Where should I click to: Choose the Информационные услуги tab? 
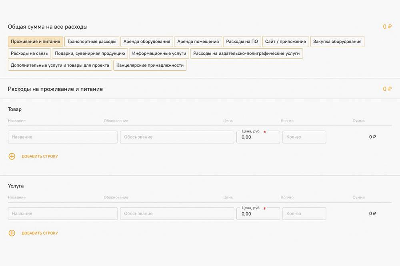(x=159, y=53)
